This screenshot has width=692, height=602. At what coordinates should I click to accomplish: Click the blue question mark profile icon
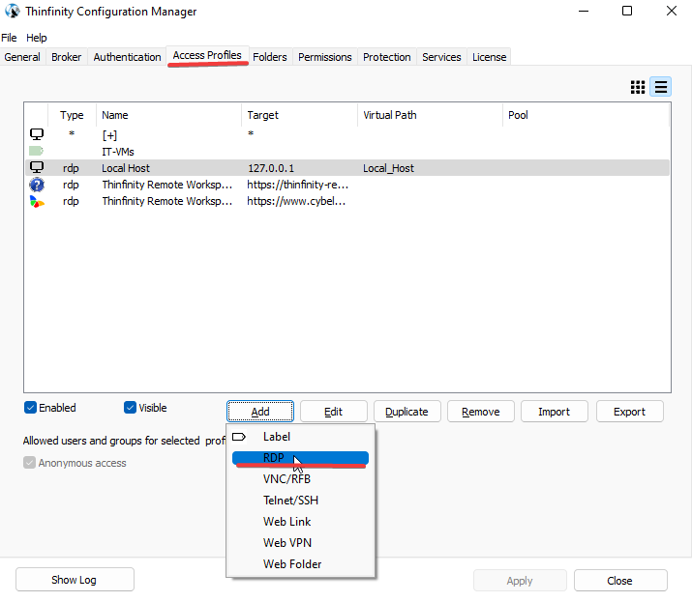(37, 185)
